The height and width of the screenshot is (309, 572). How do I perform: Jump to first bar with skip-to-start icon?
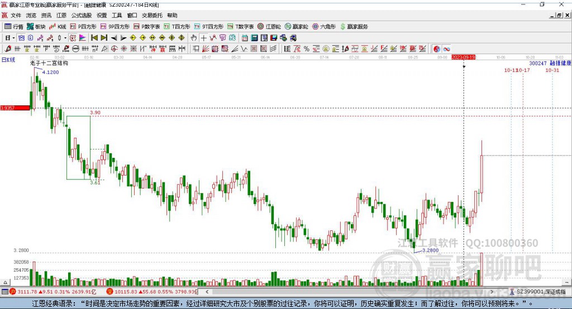pos(94,38)
